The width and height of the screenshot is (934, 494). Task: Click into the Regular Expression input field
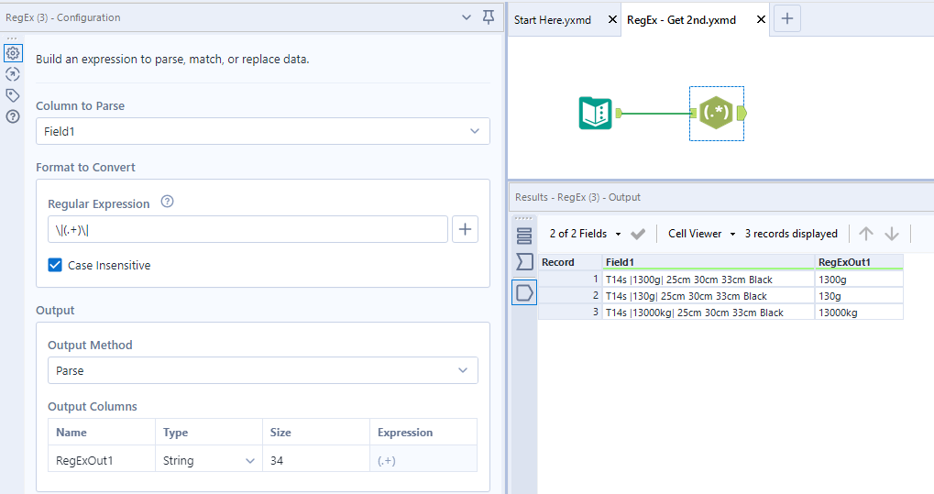pyautogui.click(x=247, y=230)
